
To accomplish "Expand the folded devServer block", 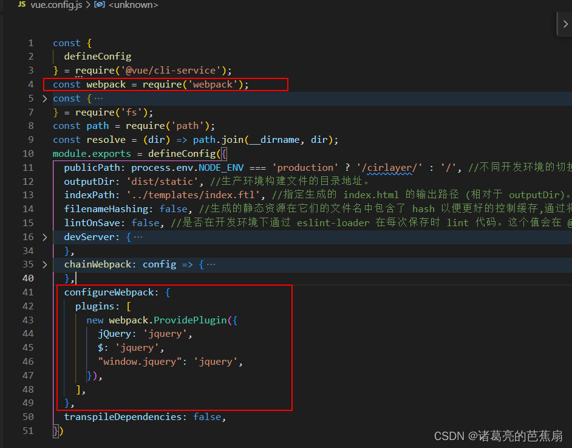I will (45, 237).
